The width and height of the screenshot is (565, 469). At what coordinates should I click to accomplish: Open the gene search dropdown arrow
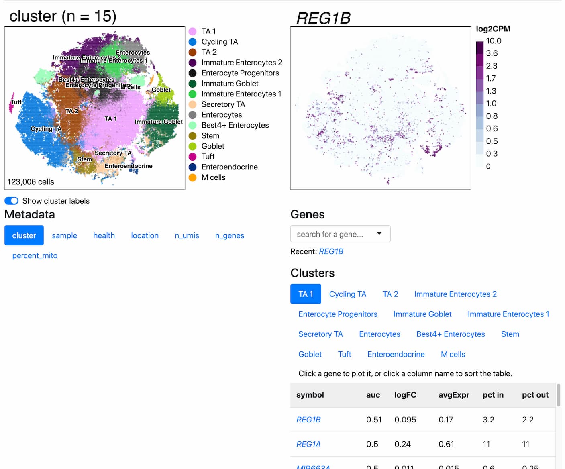tap(379, 234)
